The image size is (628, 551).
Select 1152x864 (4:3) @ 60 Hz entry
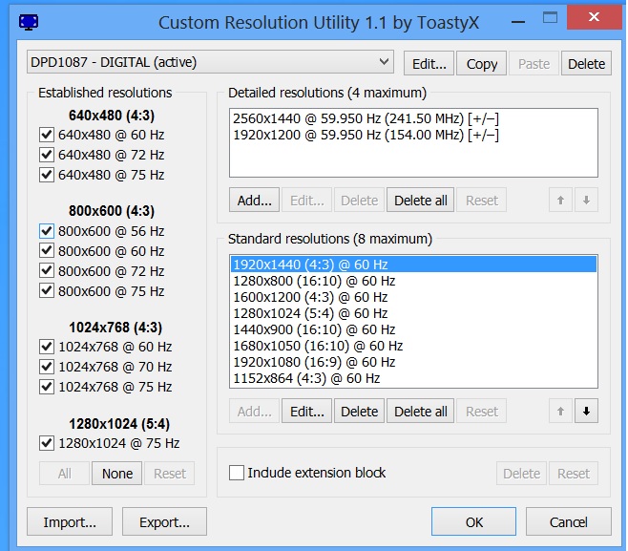pos(306,378)
